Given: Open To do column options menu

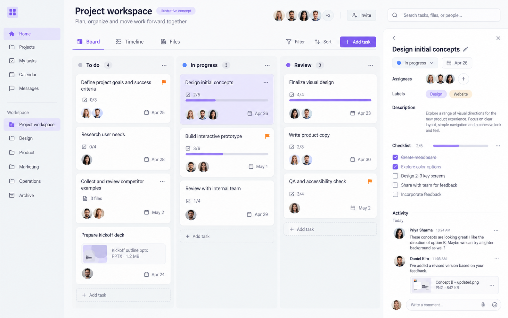Looking at the screenshot, I should [x=164, y=65].
